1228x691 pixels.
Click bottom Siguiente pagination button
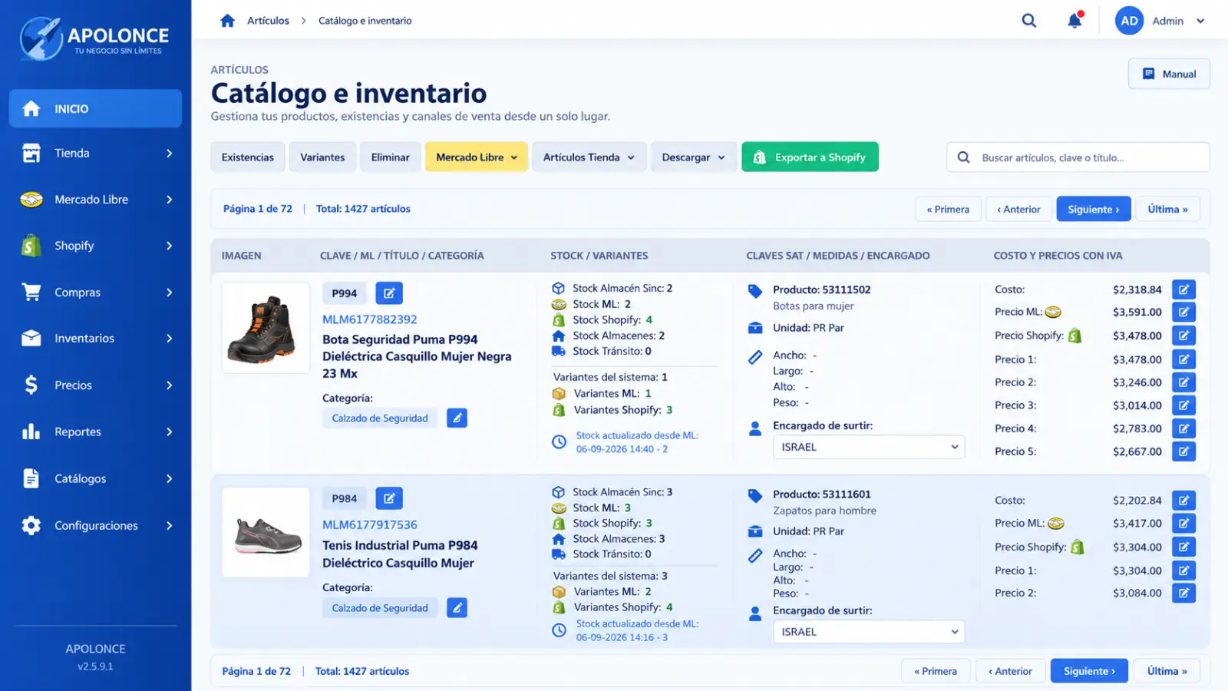coord(1089,671)
